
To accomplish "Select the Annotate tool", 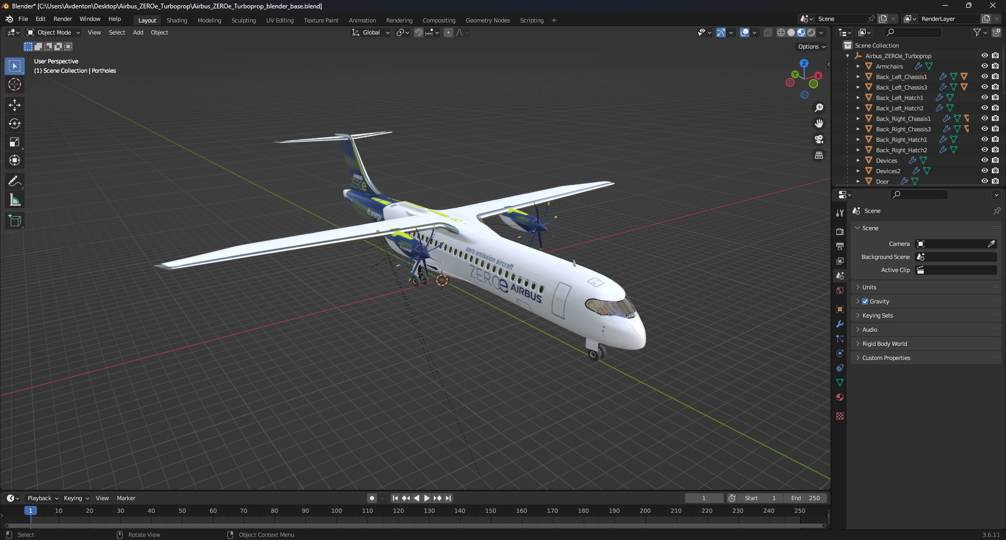I will (15, 182).
